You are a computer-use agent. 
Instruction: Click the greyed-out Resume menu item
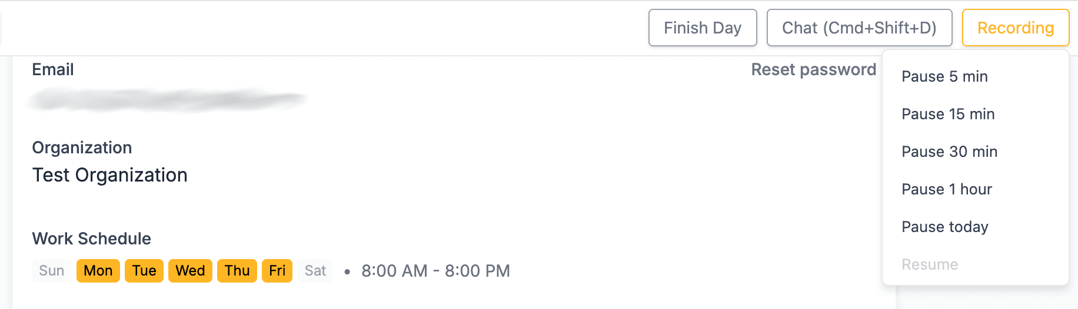[930, 264]
